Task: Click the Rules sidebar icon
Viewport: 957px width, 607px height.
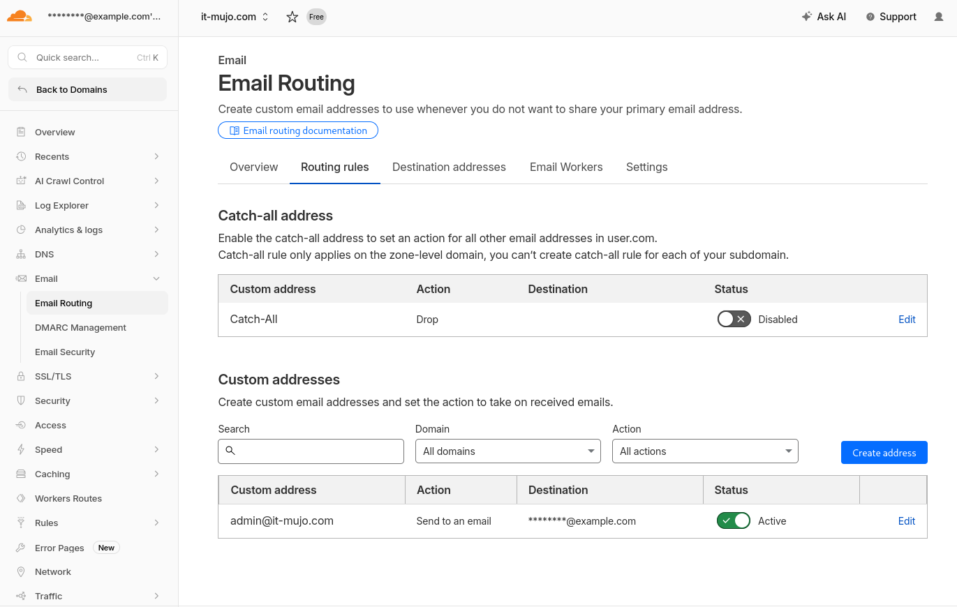Action: click(21, 523)
